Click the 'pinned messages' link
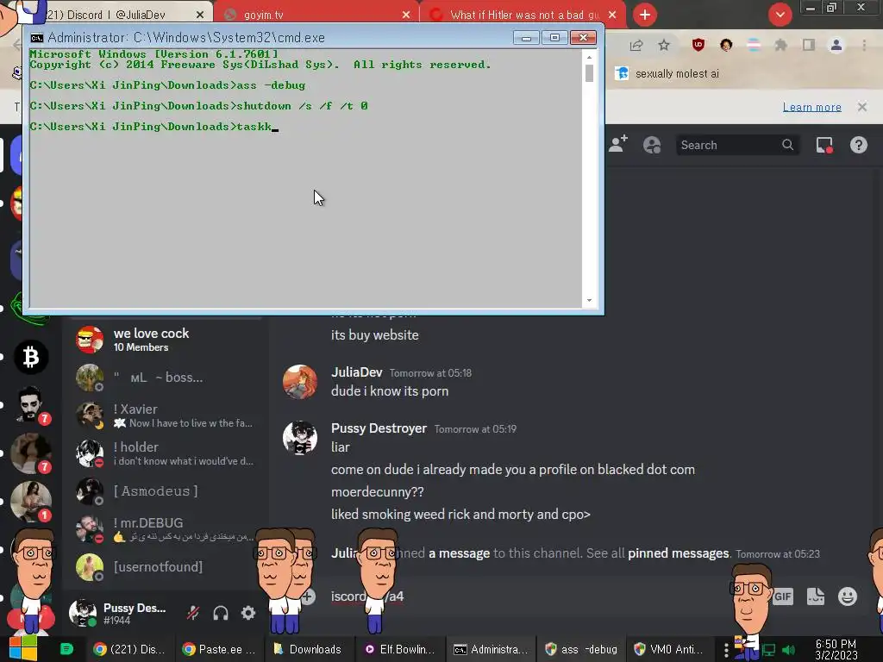This screenshot has height=662, width=883. 678,553
